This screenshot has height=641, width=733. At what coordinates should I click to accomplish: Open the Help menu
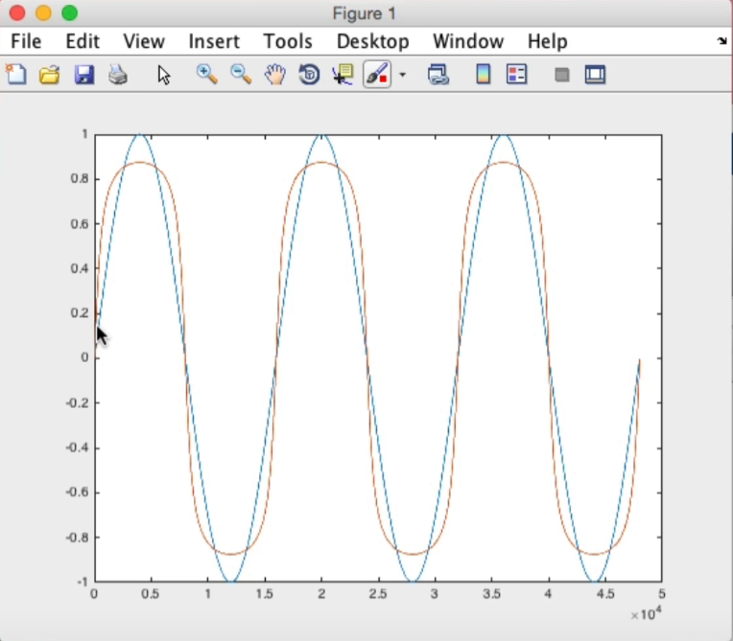coord(548,41)
